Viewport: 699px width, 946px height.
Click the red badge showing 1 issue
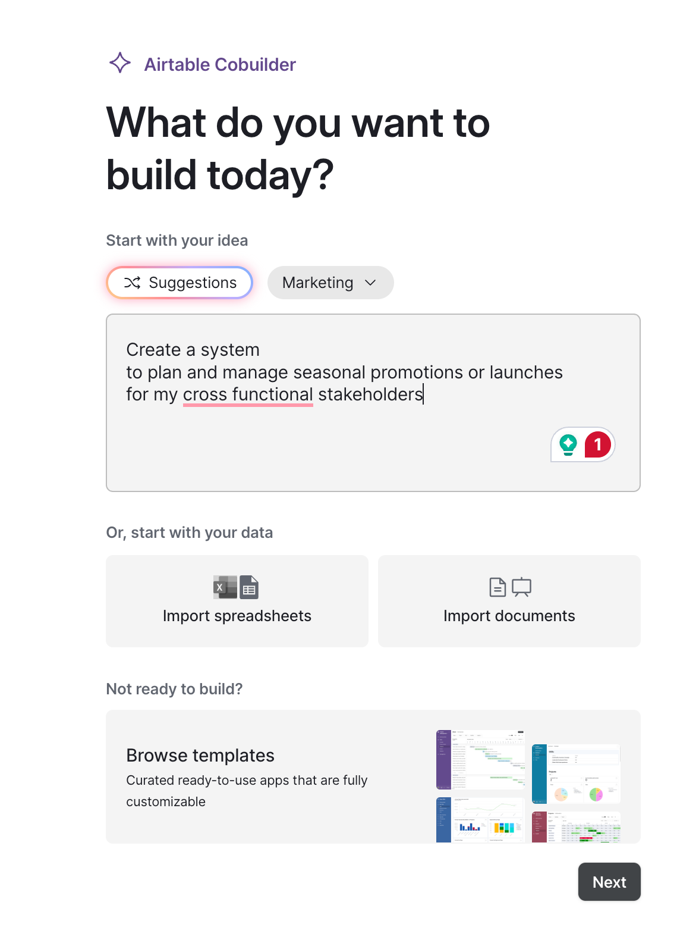(597, 444)
